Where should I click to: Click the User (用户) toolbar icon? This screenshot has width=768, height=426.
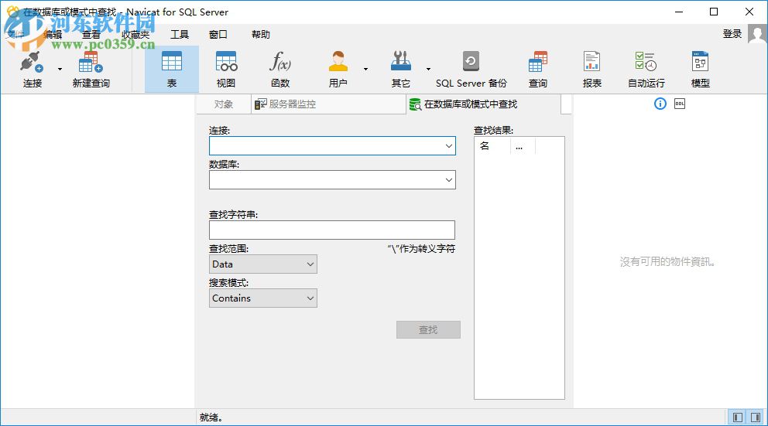coord(338,70)
